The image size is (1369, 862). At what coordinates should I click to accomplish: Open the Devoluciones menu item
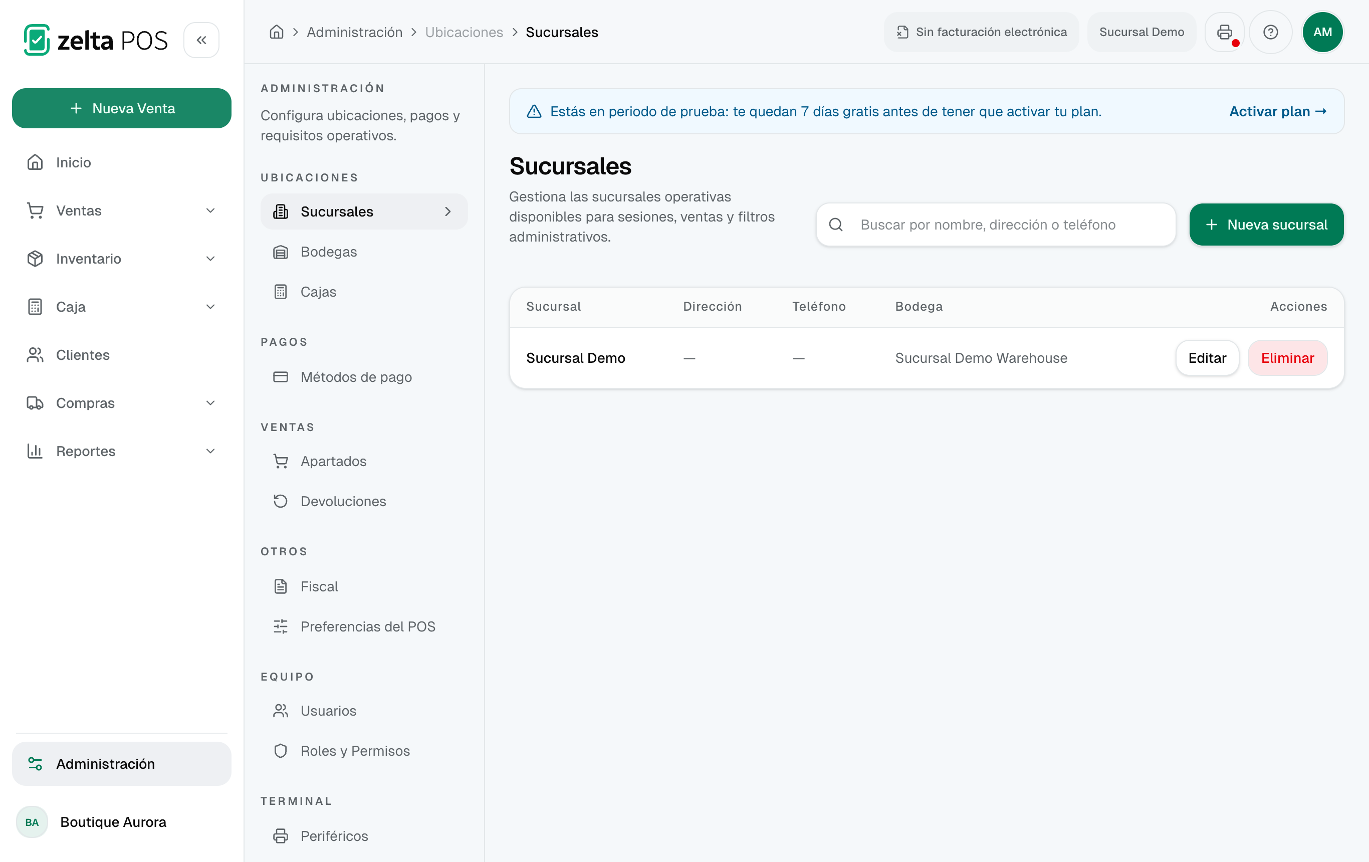(x=364, y=501)
